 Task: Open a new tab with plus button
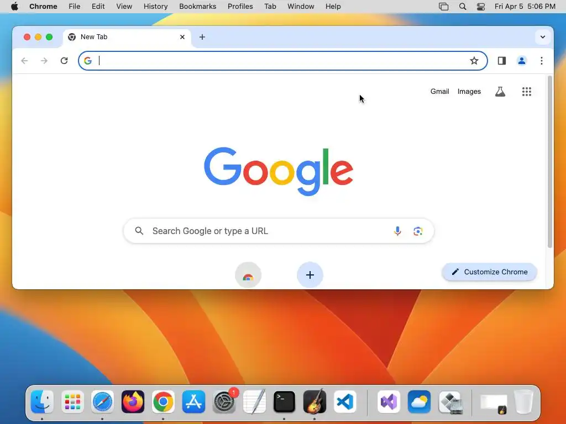click(x=202, y=37)
